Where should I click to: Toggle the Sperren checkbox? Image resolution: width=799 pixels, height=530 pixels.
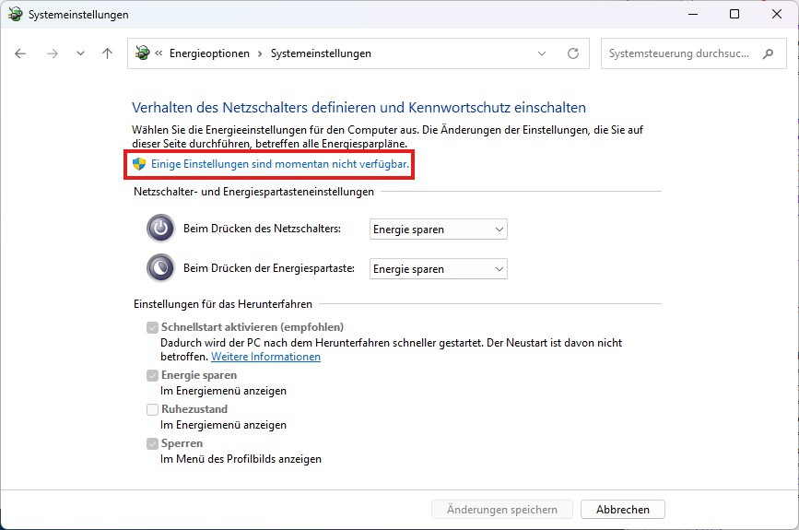tap(152, 443)
